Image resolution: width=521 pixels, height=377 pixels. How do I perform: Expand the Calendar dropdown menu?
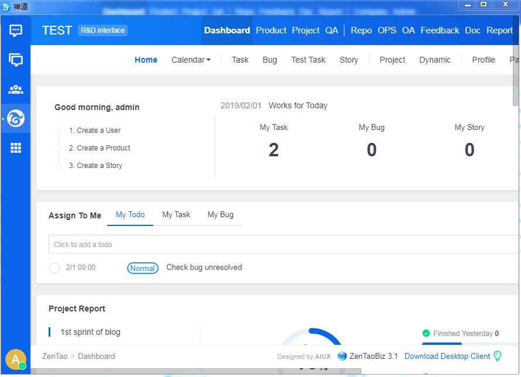(x=191, y=60)
